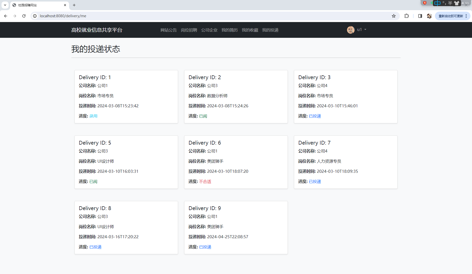Click the red notification badge icon at top right
The height and width of the screenshot is (274, 472).
(425, 3)
